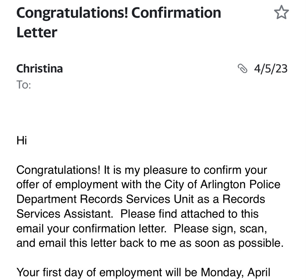Open sender Christina's contact details
Image resolution: width=306 pixels, height=280 pixels.
(40, 68)
